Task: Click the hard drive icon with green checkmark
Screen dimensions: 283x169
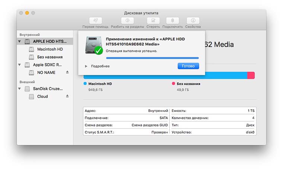Action: point(94,45)
